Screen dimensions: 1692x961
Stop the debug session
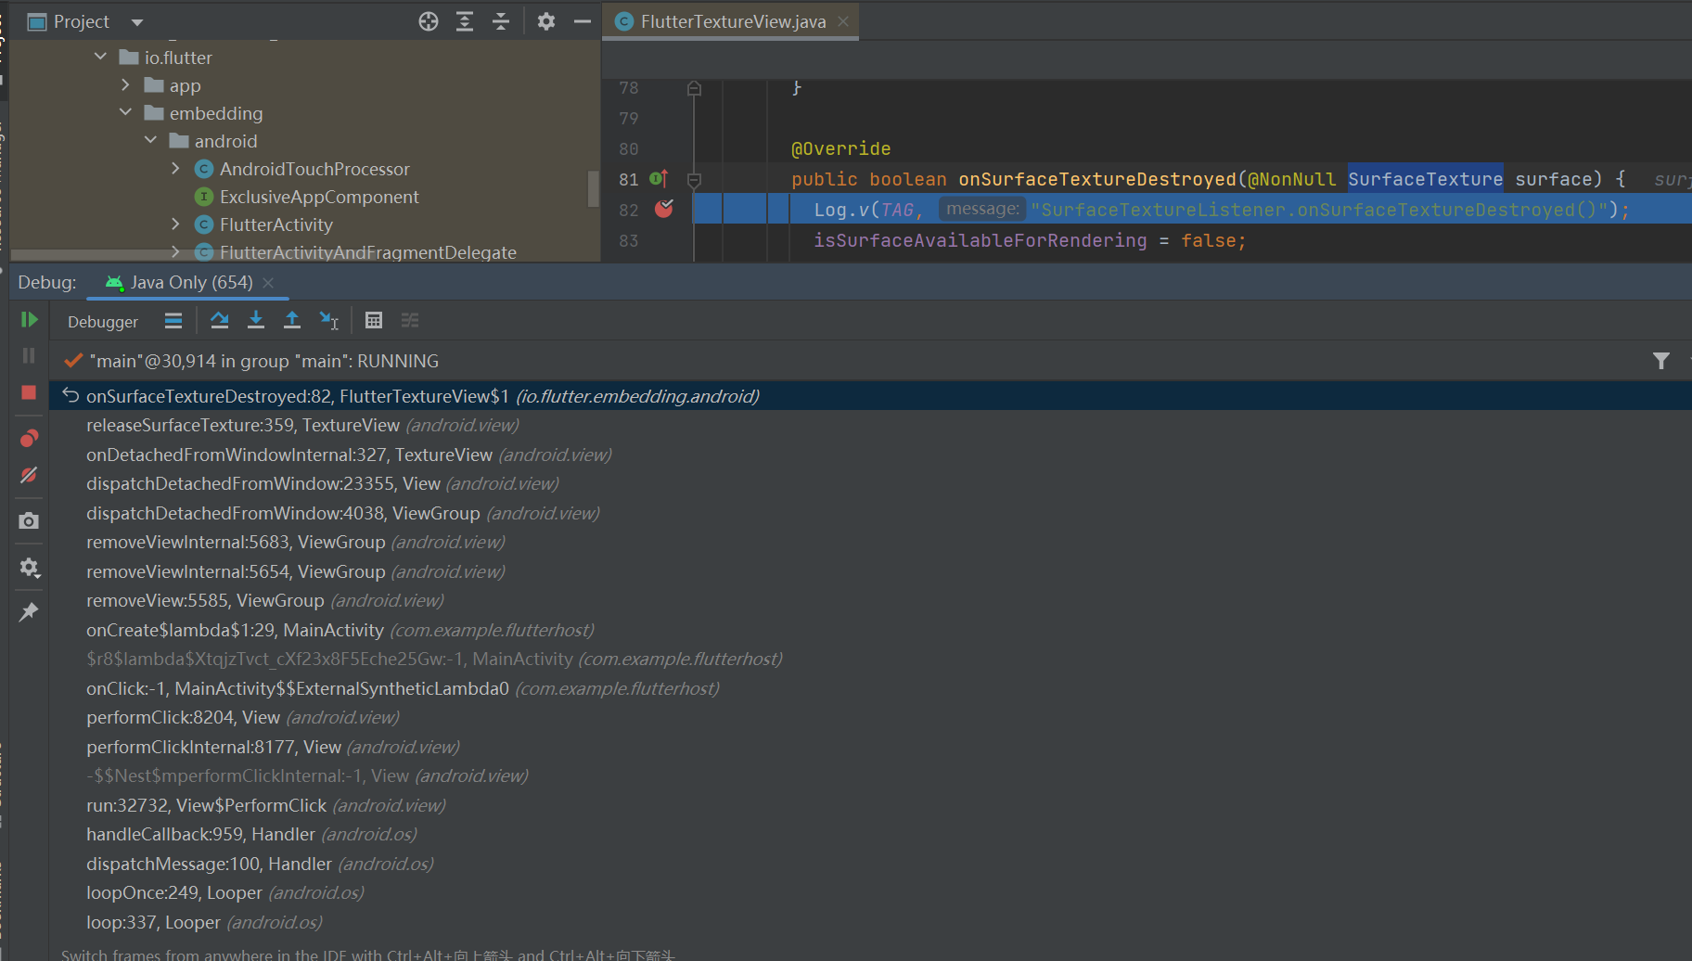(x=29, y=392)
